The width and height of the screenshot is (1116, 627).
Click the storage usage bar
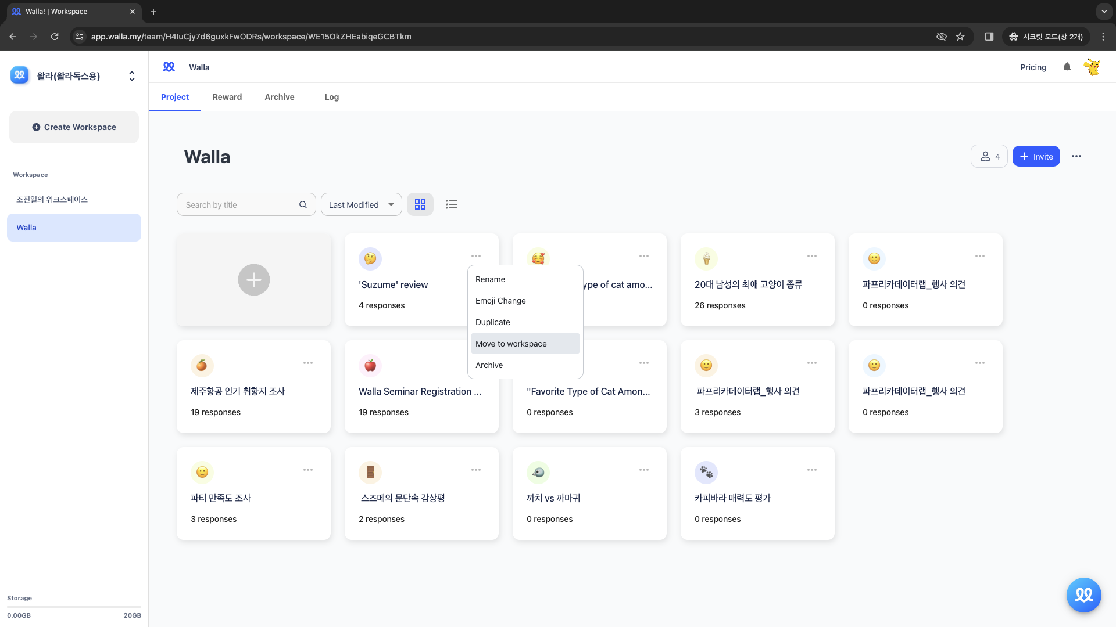click(x=74, y=607)
